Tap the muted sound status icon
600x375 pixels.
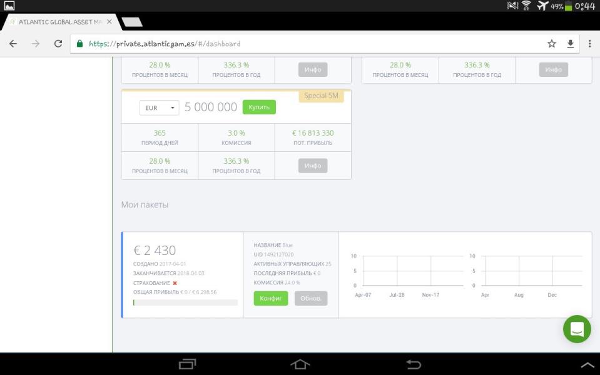(x=512, y=6)
